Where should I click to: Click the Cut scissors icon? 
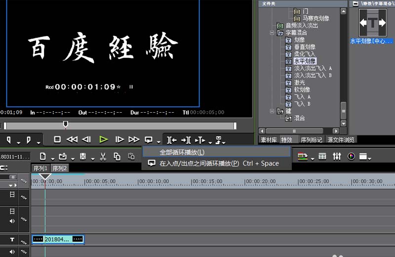103,157
